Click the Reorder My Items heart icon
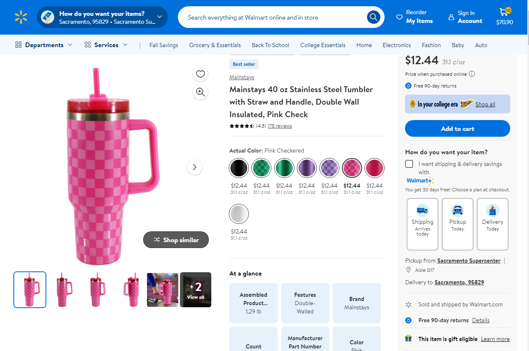This screenshot has height=351, width=529. pos(398,17)
